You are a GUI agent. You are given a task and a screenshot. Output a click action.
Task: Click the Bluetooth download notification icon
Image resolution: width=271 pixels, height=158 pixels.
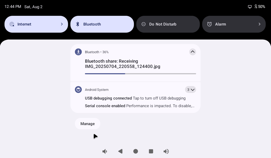pos(78,52)
